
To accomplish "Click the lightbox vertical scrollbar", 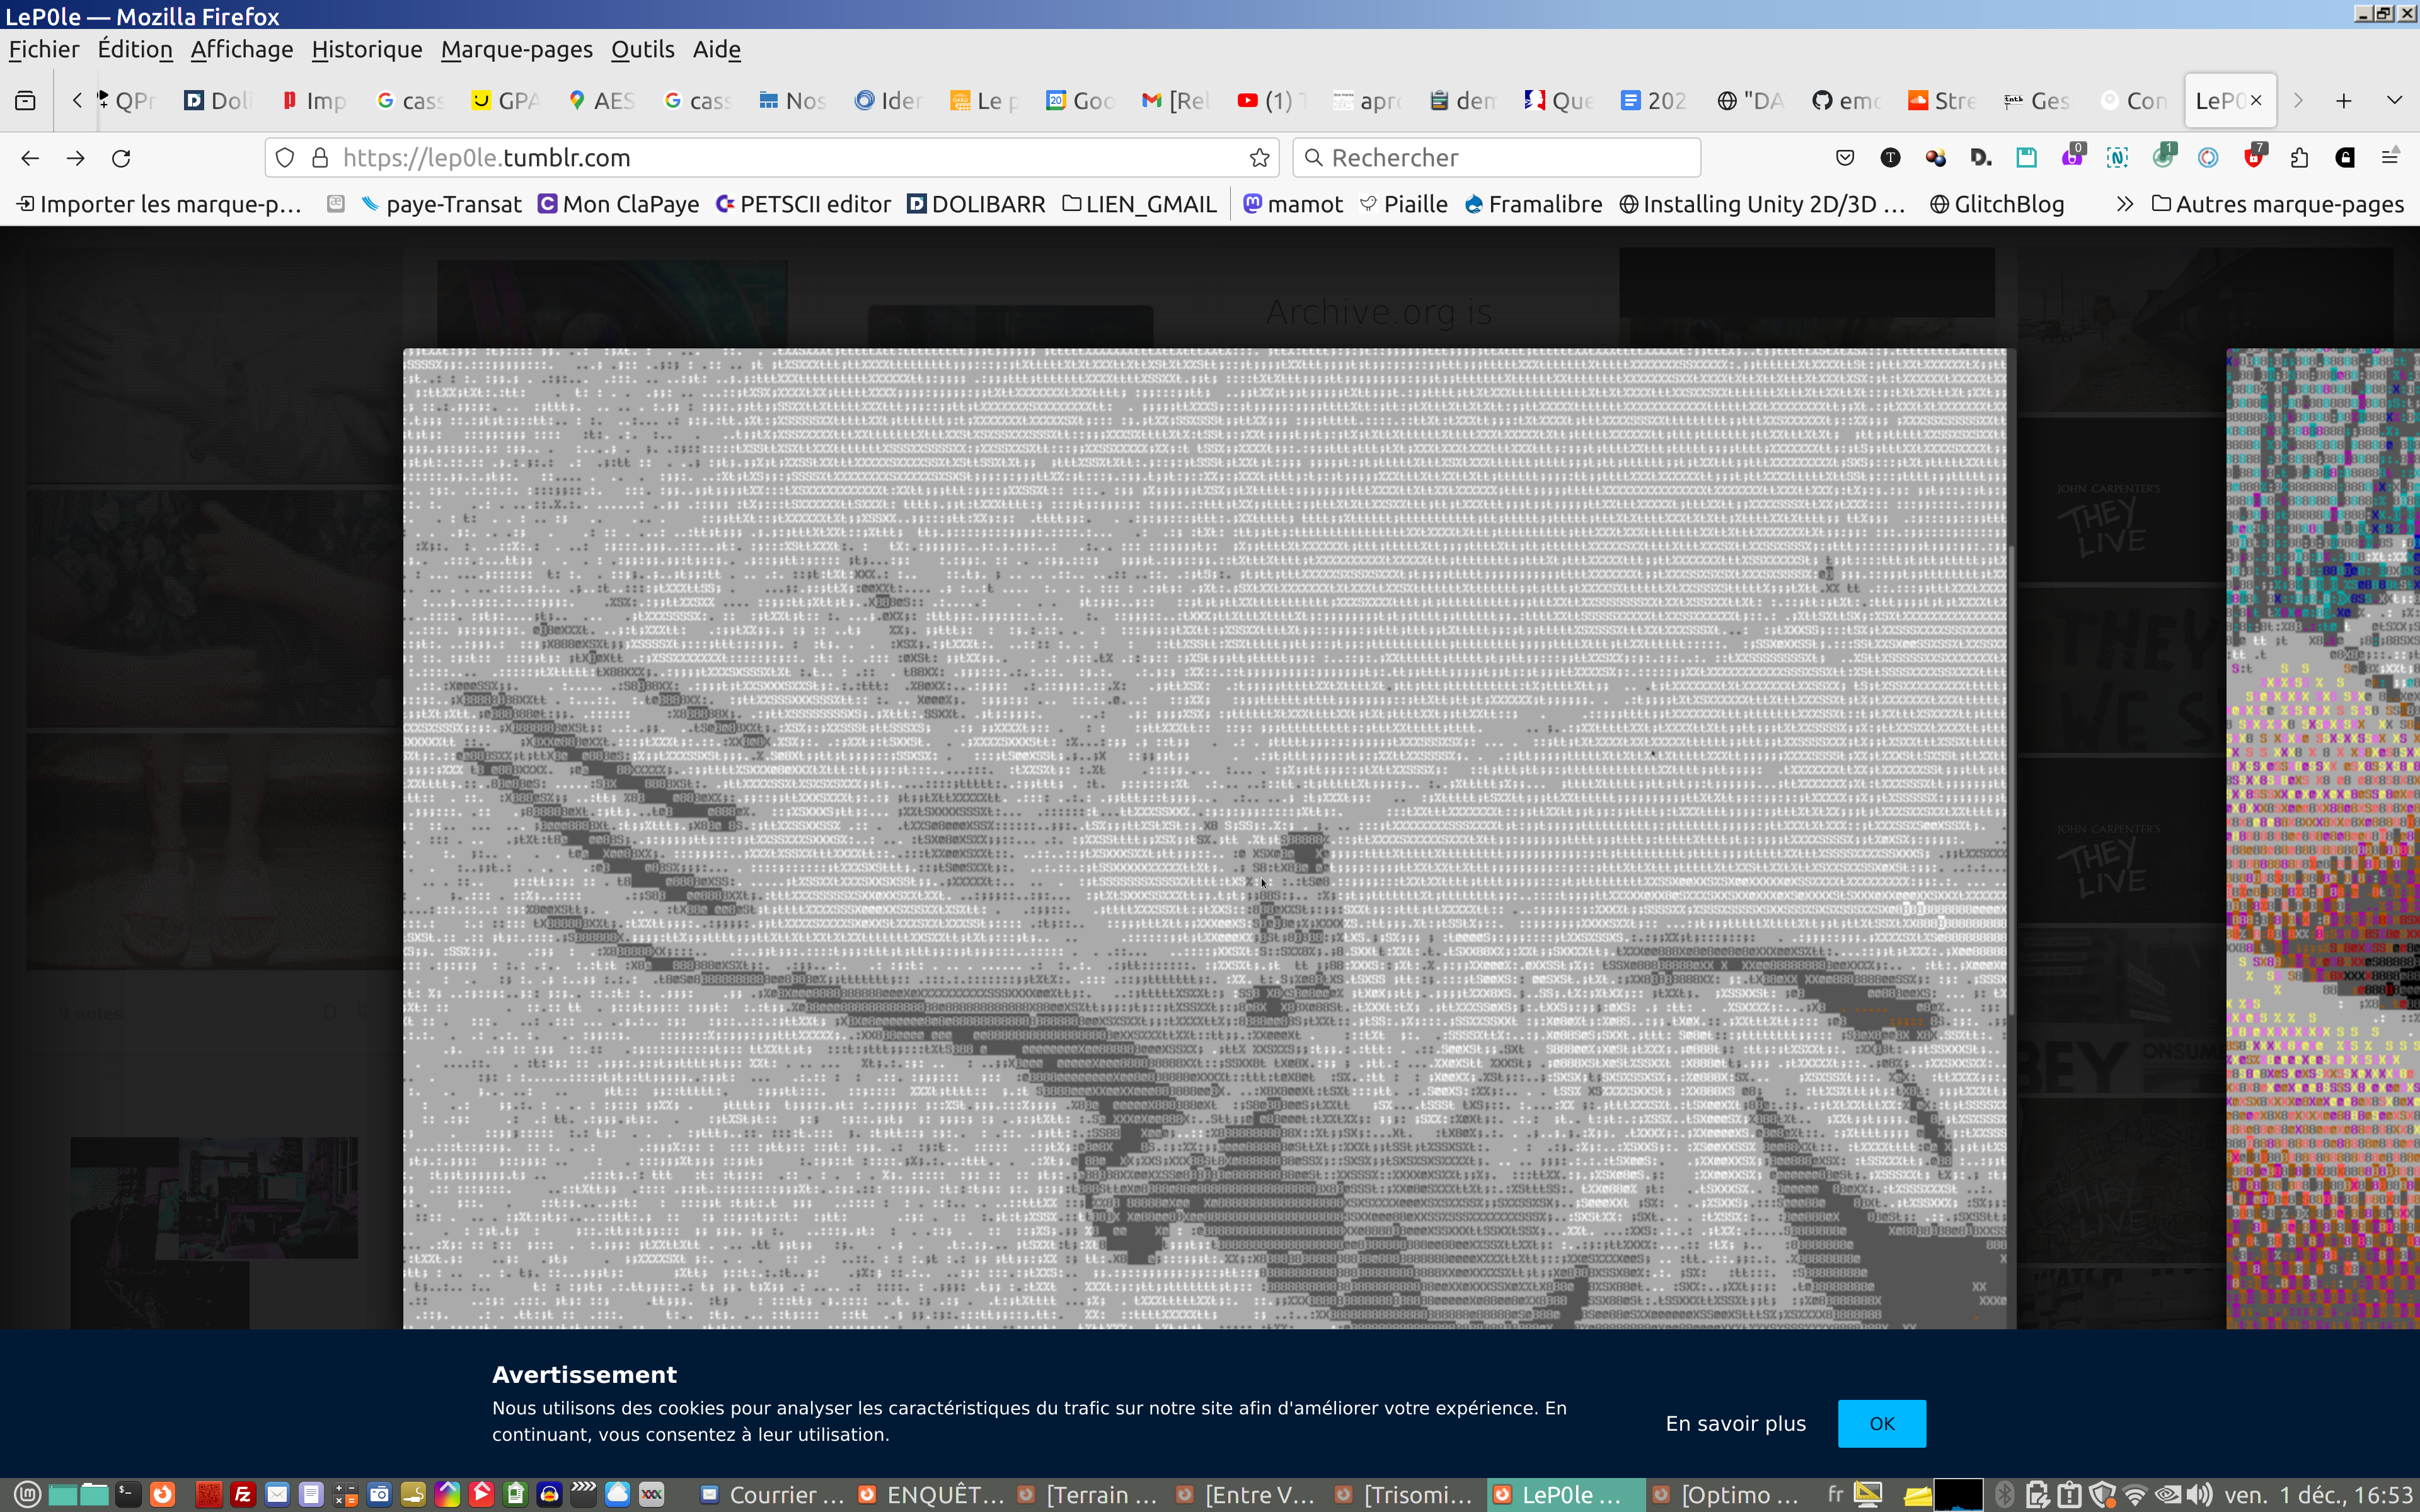I will 2010,780.
